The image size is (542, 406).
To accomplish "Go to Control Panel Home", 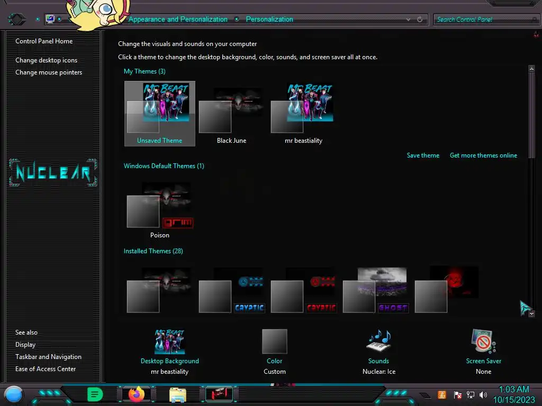I will pyautogui.click(x=44, y=41).
